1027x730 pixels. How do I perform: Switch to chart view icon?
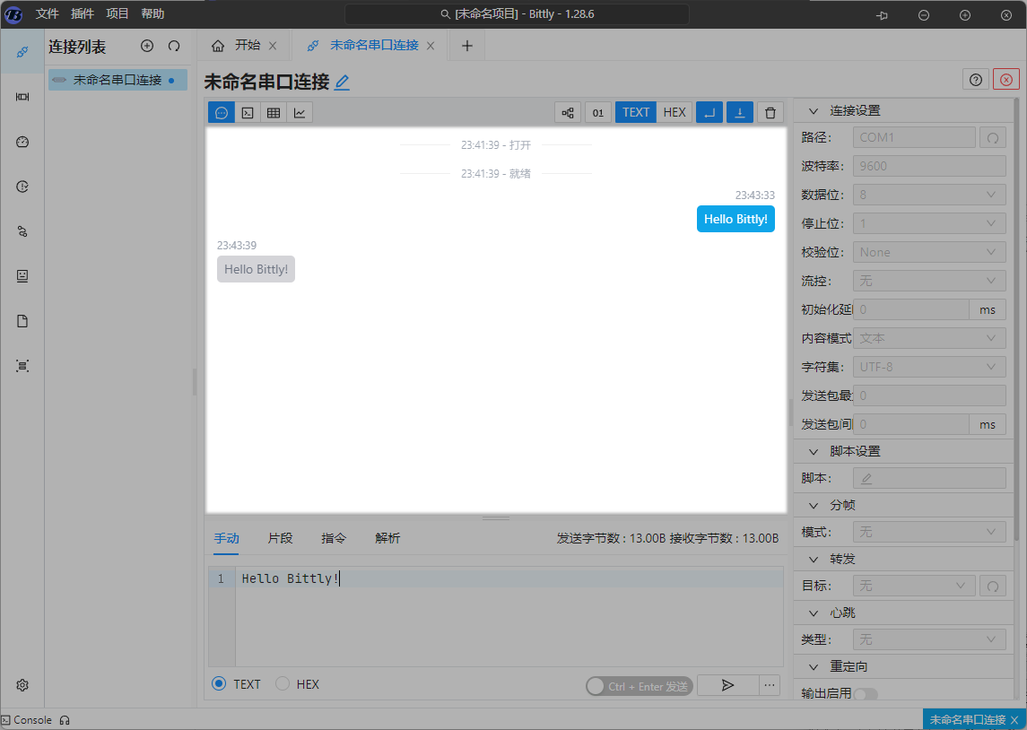[300, 112]
